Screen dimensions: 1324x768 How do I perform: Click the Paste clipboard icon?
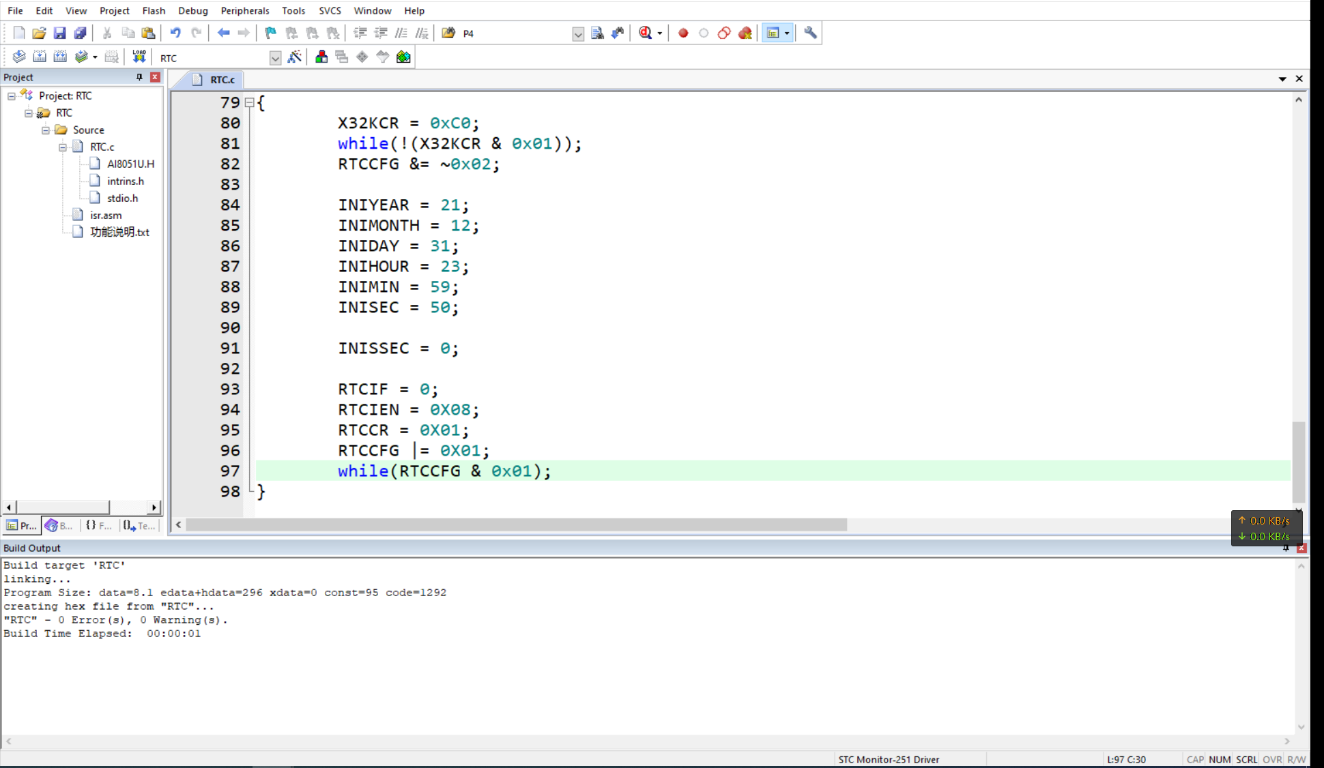click(x=148, y=33)
